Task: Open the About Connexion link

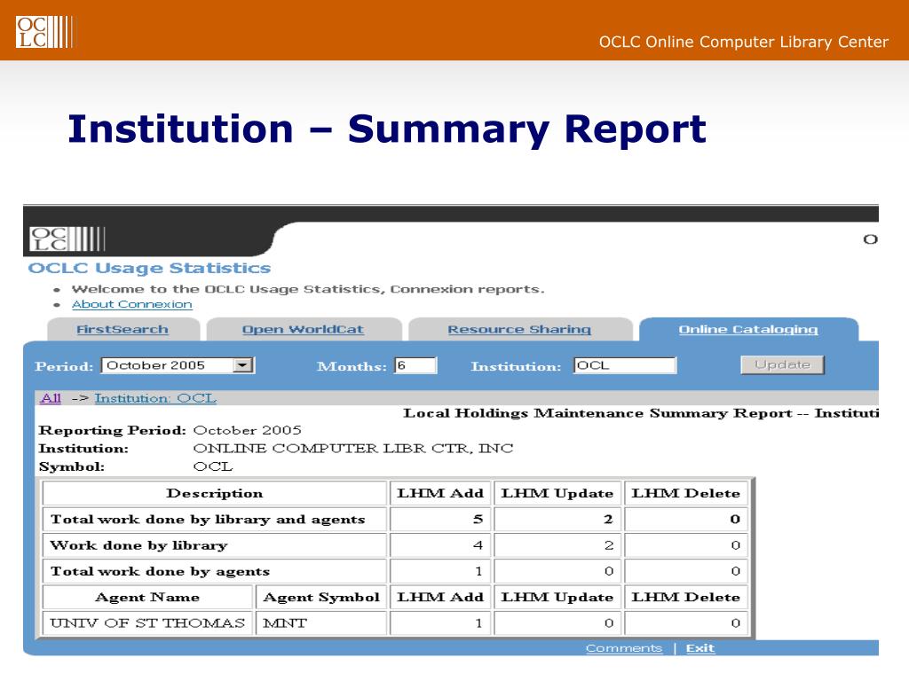Action: [x=131, y=305]
